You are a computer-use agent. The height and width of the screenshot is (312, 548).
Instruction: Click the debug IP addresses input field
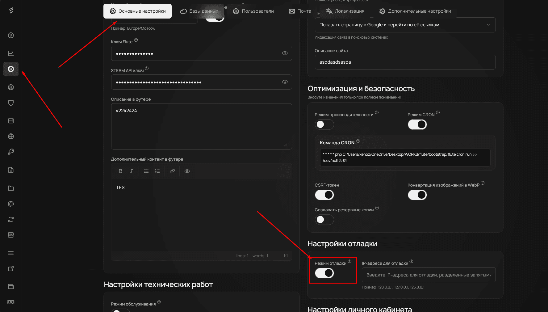(428, 275)
